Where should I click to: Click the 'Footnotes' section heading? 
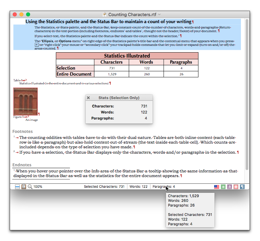22,132
